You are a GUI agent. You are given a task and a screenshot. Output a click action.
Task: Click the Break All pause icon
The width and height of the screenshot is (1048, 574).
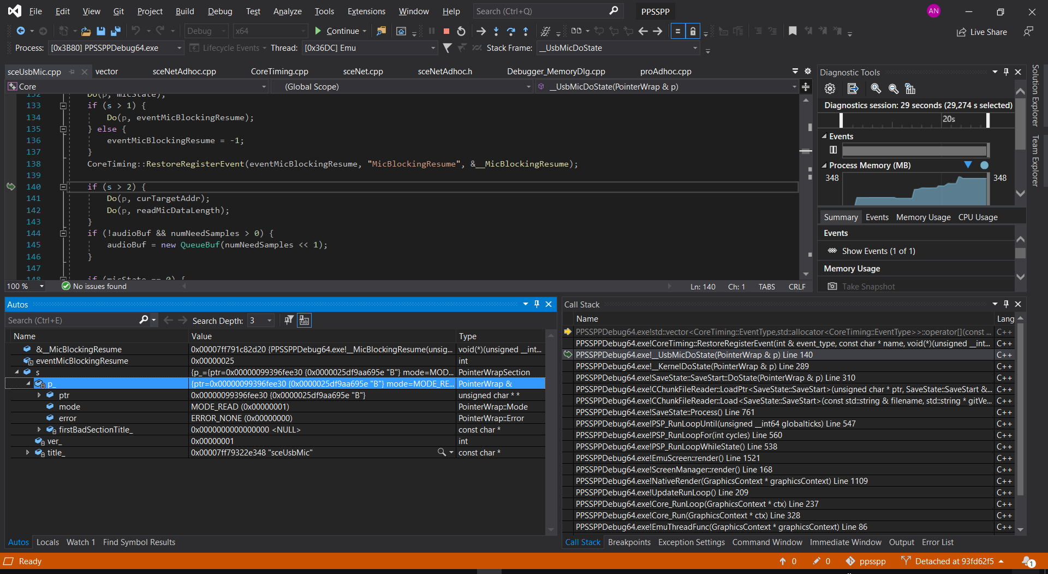[x=432, y=31]
